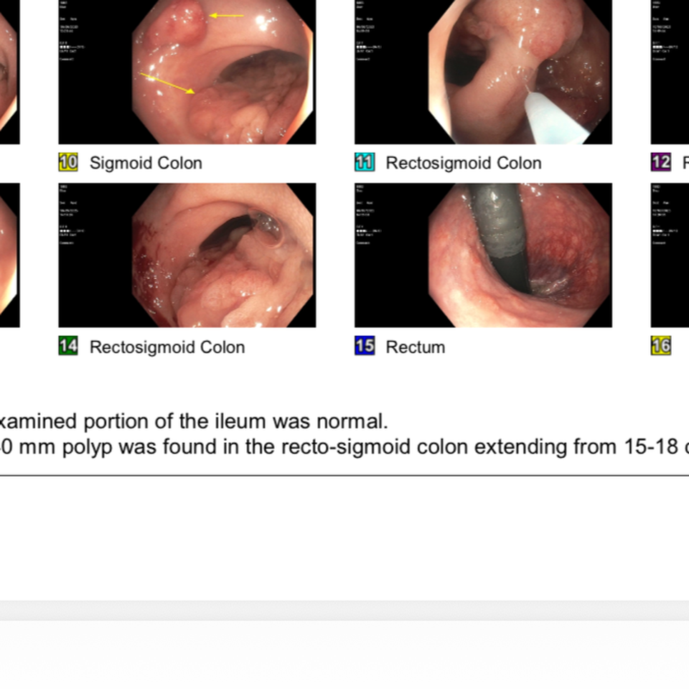Click the yellow number 10 badge
689x689 pixels.
tap(68, 162)
